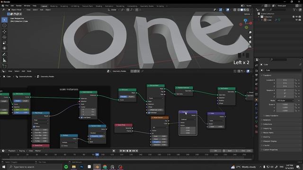Play animation forward in timeline
Screen dimensions: 303x170
tap(130, 151)
